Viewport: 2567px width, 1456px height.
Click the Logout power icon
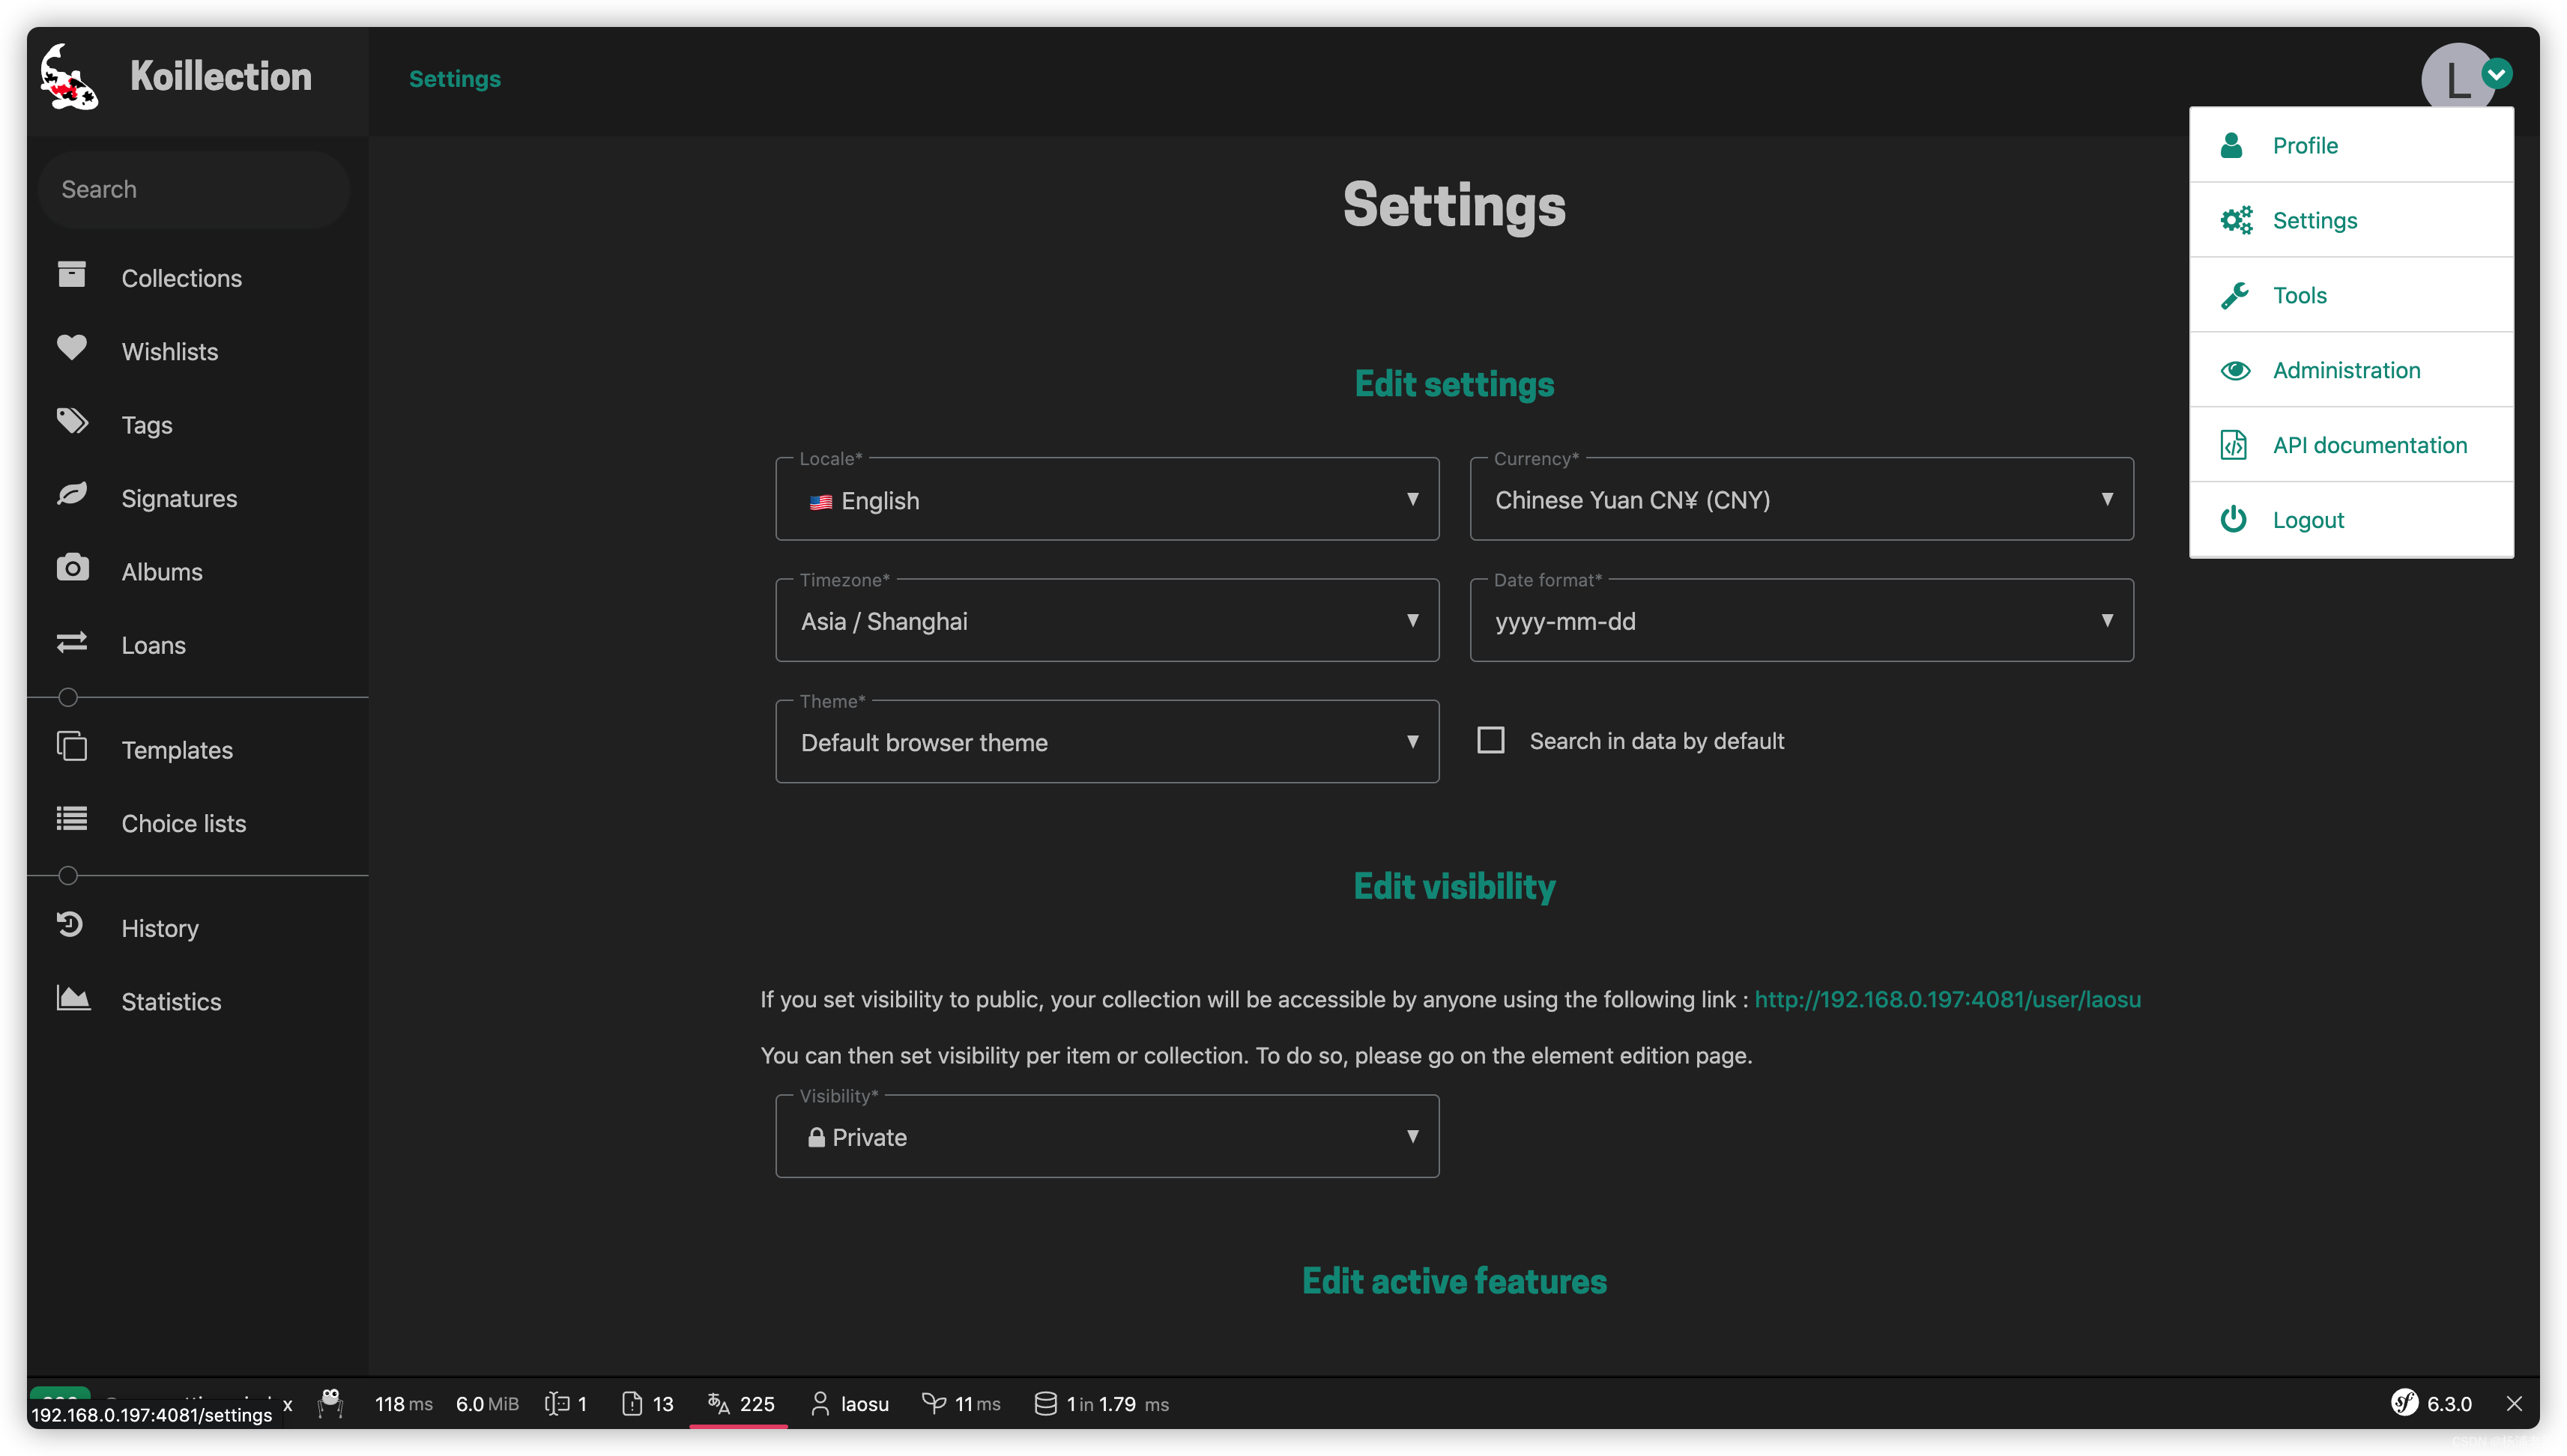click(x=2233, y=520)
